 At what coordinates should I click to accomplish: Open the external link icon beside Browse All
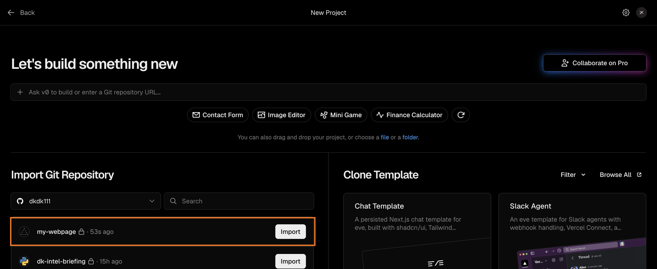[x=639, y=175]
